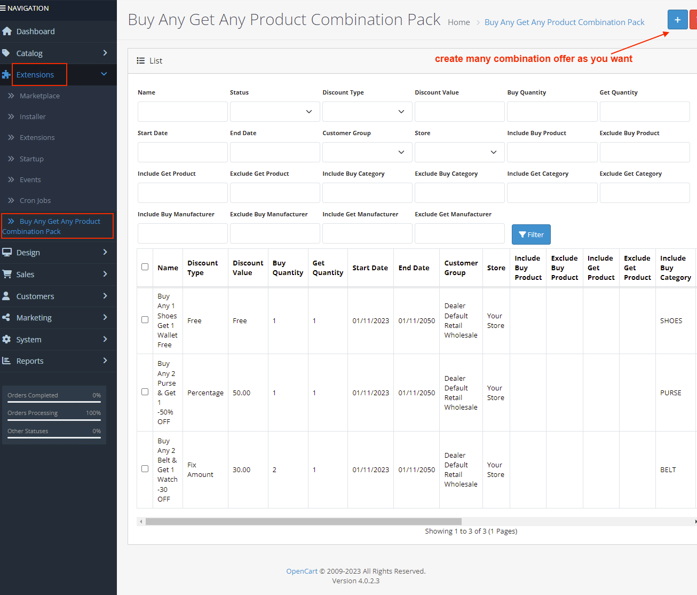Image resolution: width=697 pixels, height=595 pixels.
Task: Expand the Customer Group filter dropdown
Action: click(x=367, y=152)
